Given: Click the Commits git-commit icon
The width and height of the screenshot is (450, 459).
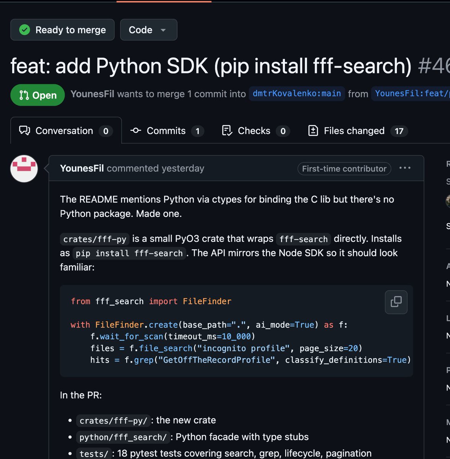Looking at the screenshot, I should coord(136,130).
